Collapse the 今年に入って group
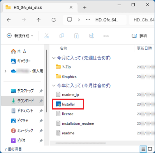155x153 pixels. pos(54,85)
